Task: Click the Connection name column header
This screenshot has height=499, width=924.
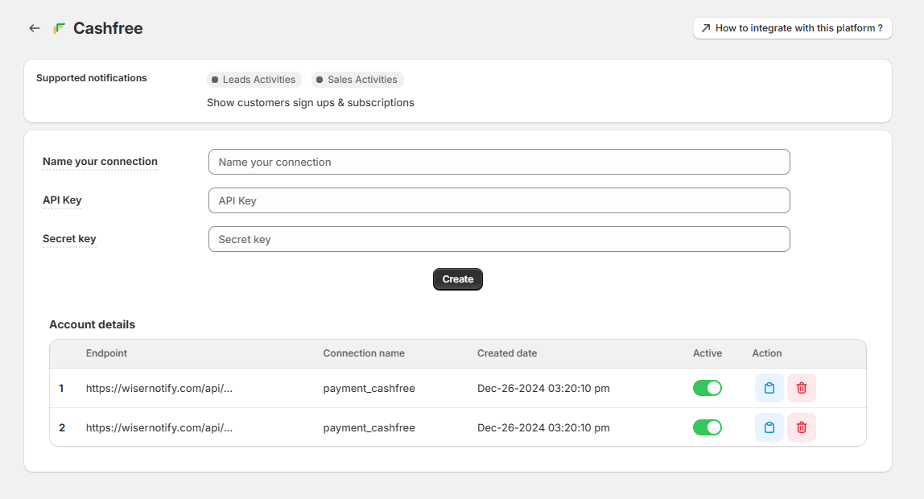Action: [x=364, y=353]
